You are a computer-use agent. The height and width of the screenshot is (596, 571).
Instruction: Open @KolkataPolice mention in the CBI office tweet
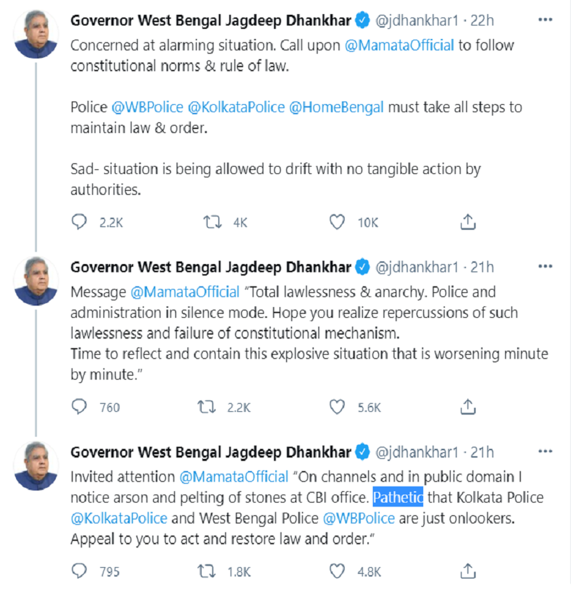click(x=118, y=519)
